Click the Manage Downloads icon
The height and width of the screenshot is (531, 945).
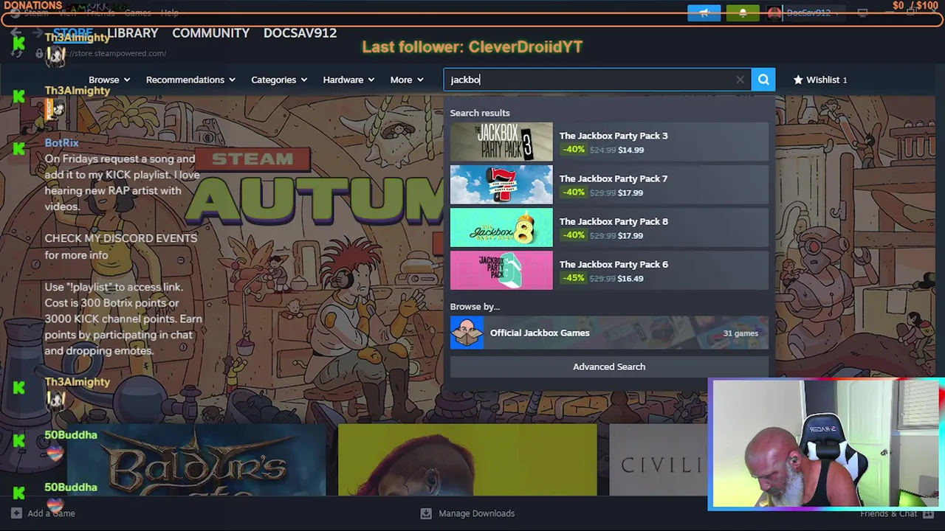426,513
